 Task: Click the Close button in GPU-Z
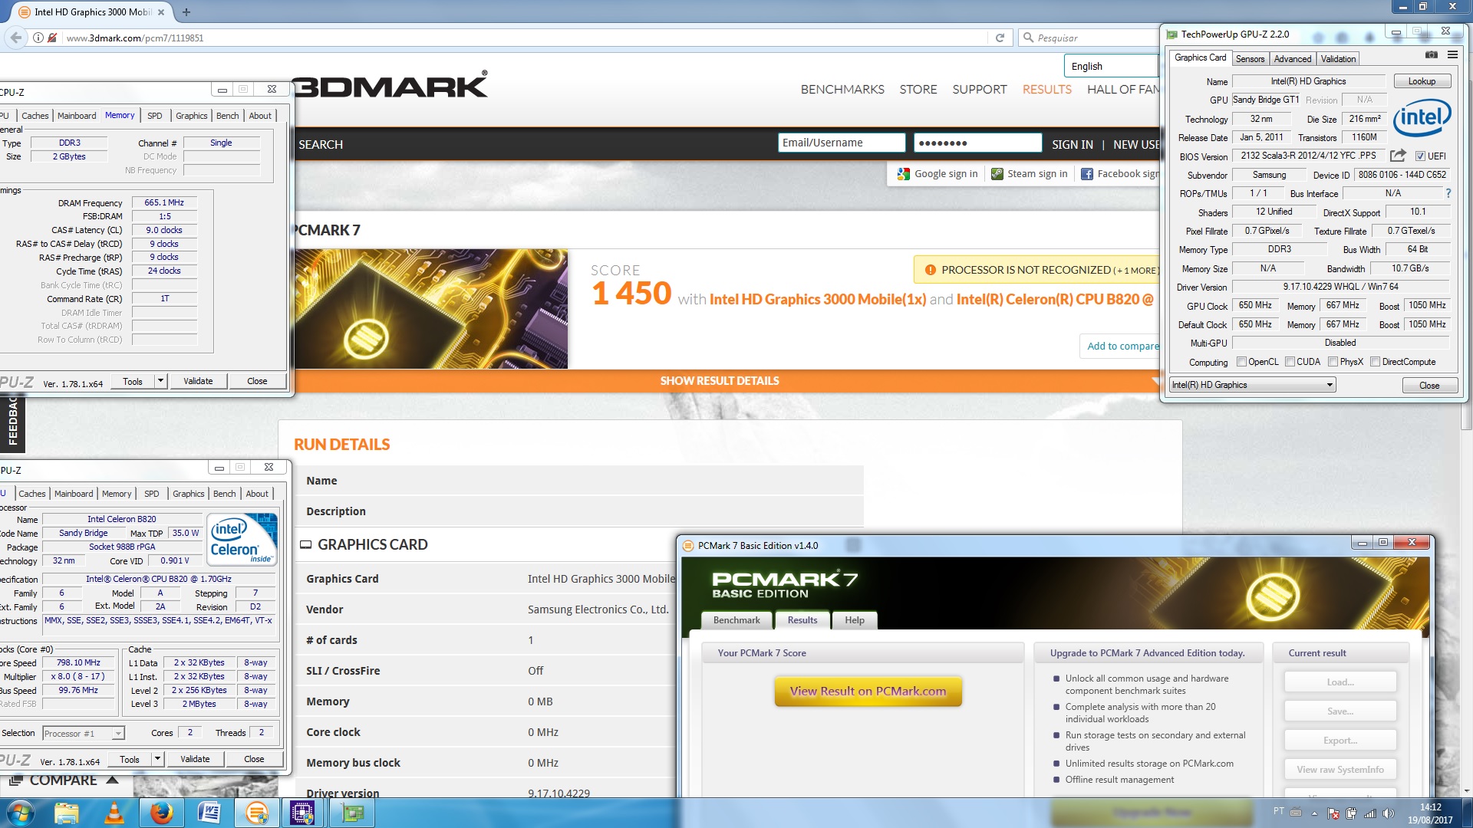[1429, 386]
